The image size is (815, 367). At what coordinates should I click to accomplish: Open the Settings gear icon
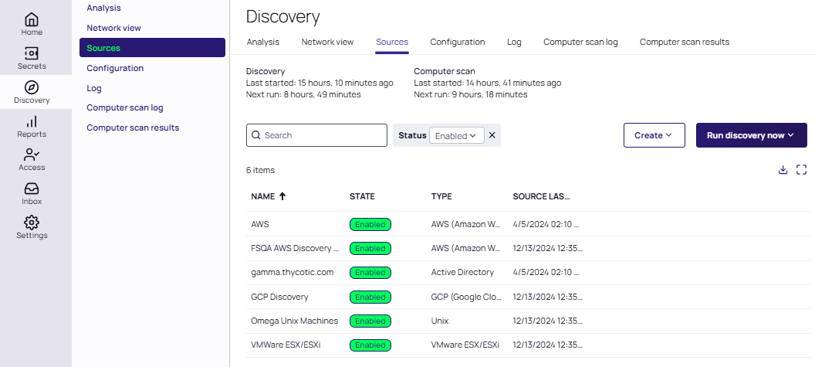click(32, 223)
